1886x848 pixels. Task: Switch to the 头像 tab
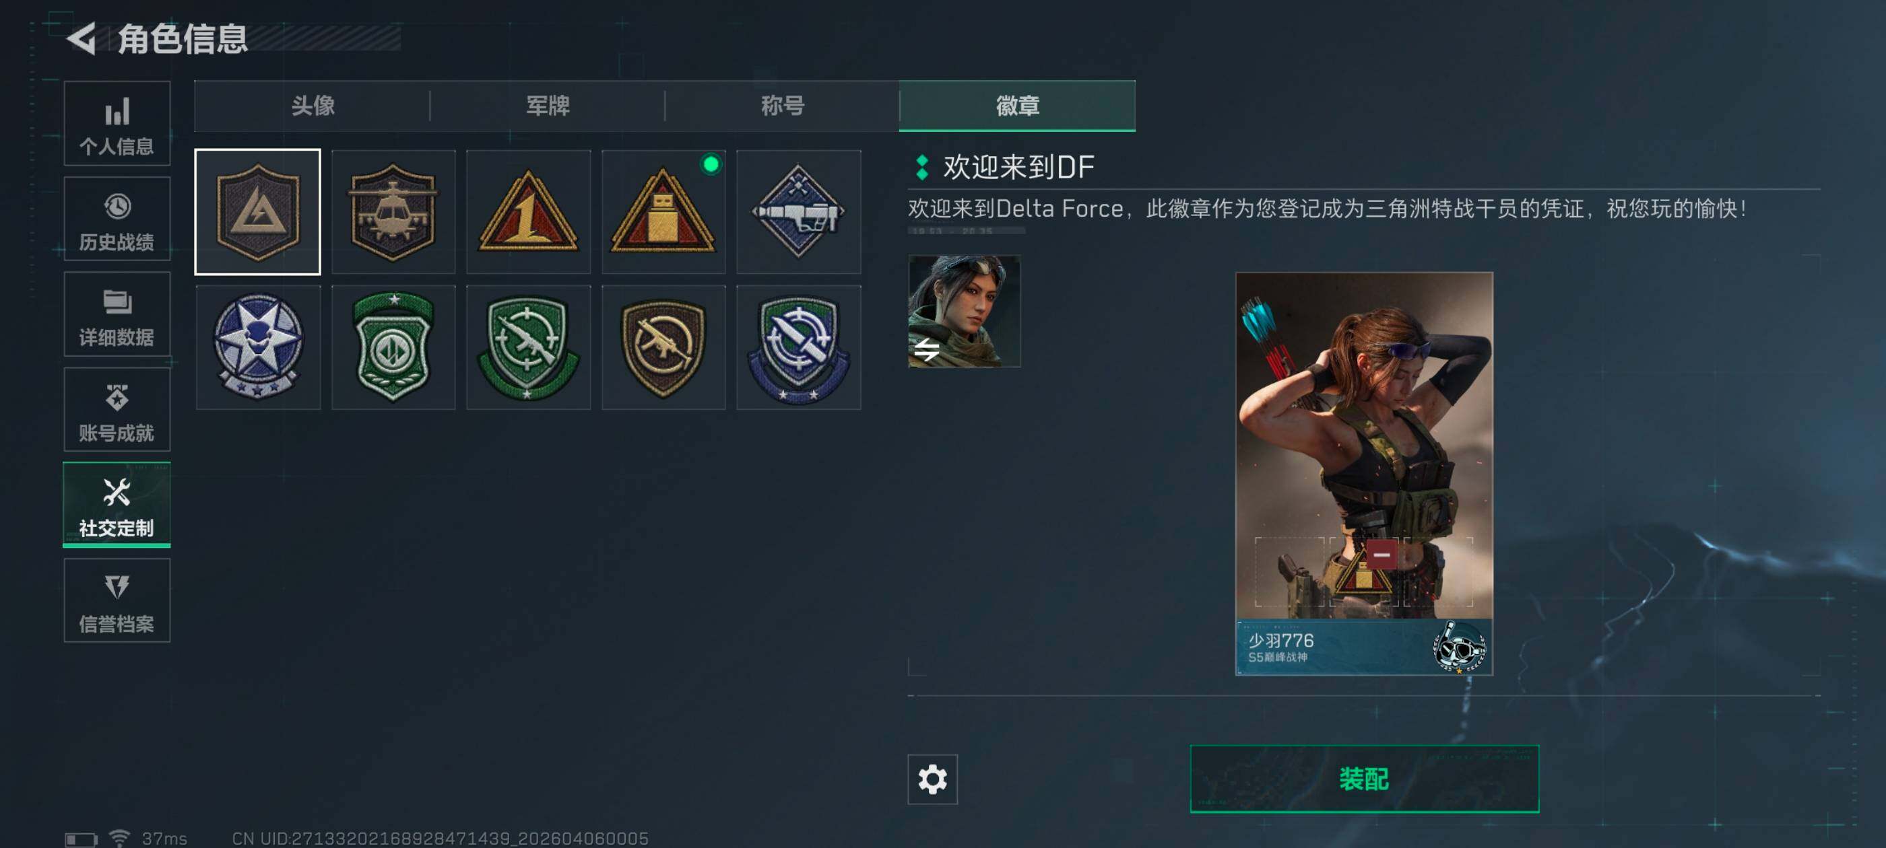313,106
